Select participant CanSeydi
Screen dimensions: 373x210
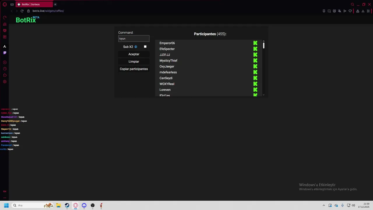coord(166,78)
